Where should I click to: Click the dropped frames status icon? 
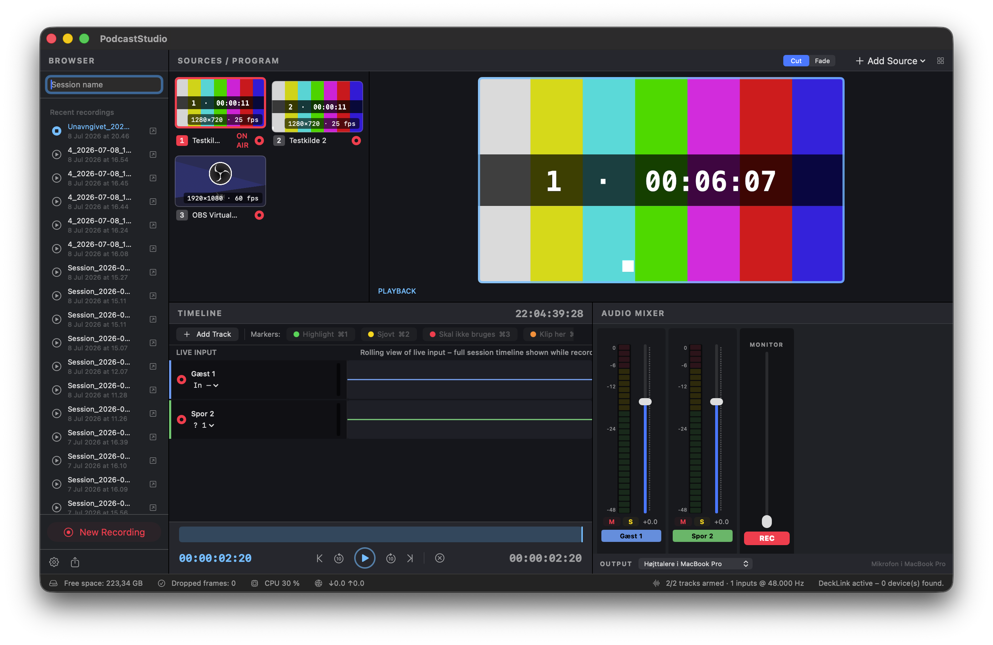[162, 583]
